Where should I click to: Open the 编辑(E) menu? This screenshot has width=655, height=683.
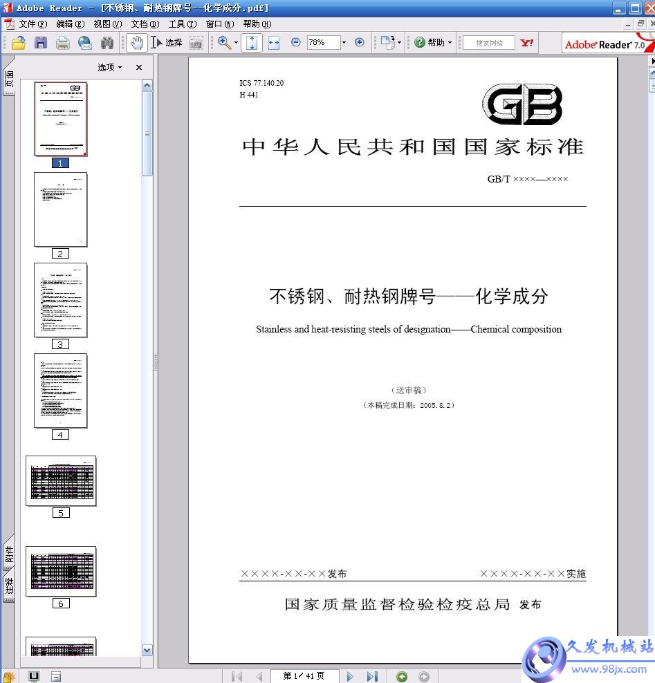point(70,24)
